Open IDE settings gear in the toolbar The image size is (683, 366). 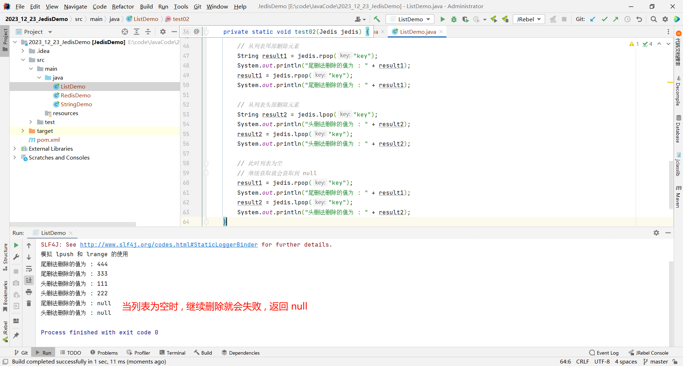pyautogui.click(x=665, y=19)
